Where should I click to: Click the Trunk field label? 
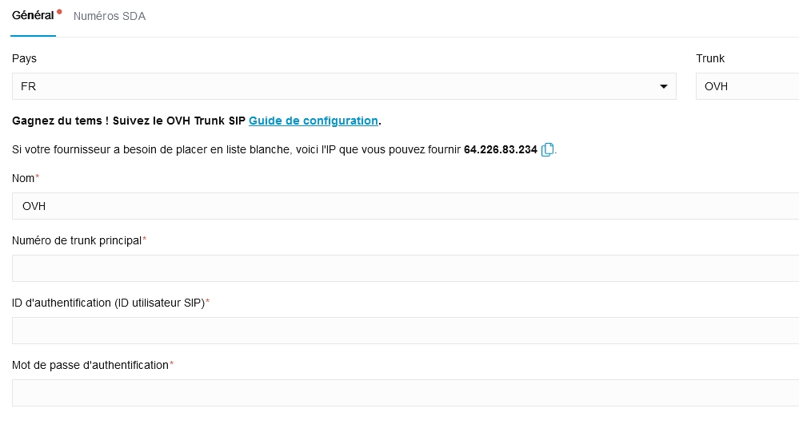pos(710,58)
